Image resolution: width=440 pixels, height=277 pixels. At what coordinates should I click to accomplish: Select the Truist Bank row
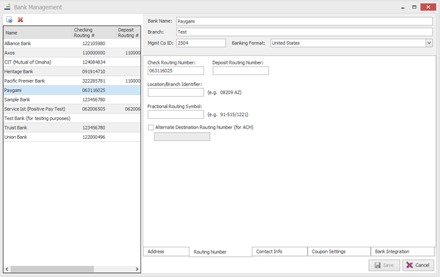72,127
